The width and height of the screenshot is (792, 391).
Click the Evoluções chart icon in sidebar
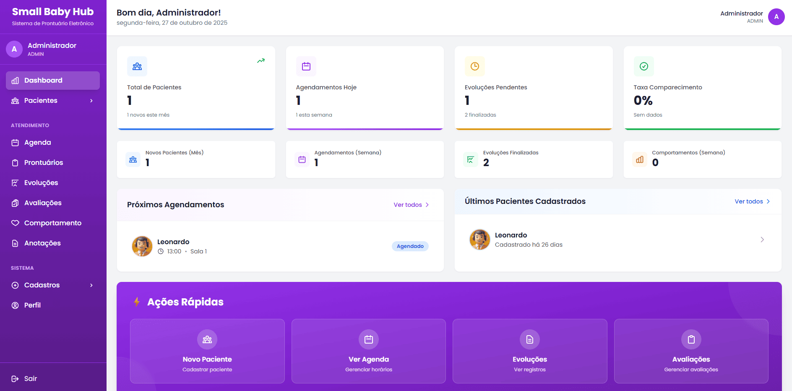[15, 183]
